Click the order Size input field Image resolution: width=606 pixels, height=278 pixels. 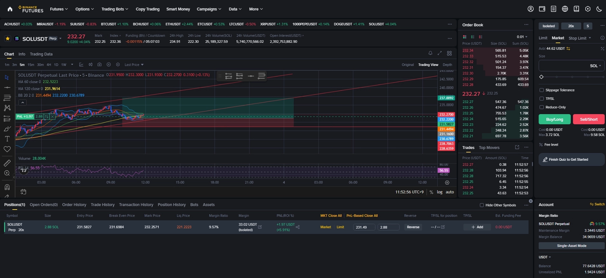click(x=562, y=66)
